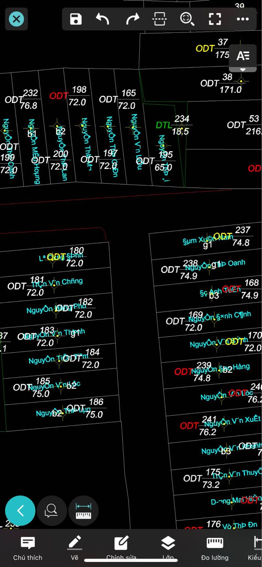262x567 pixels.
Task: Tap the parcel 237 area 74.8 label
Action: point(242,236)
